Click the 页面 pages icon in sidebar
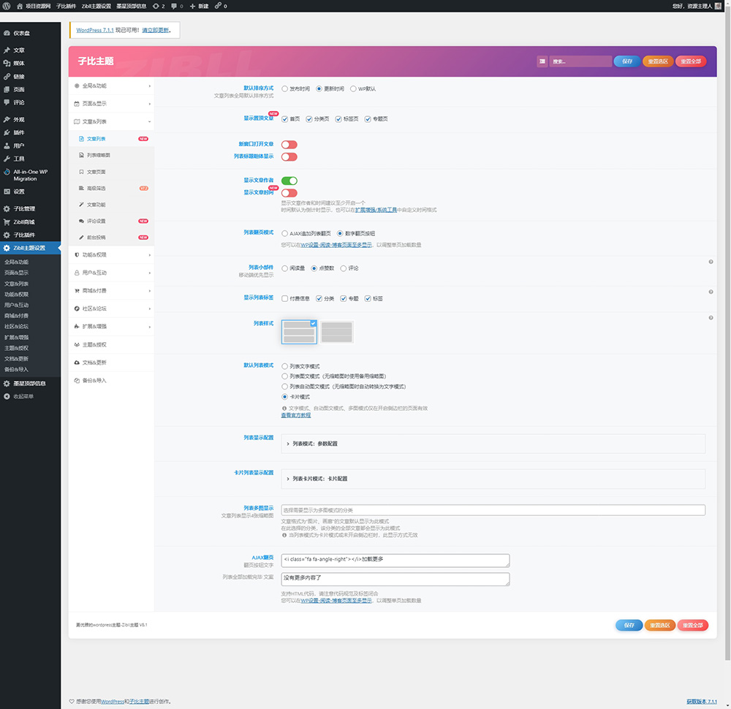 click(x=7, y=89)
